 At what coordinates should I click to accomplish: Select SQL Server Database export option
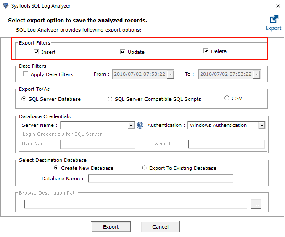click(x=24, y=99)
